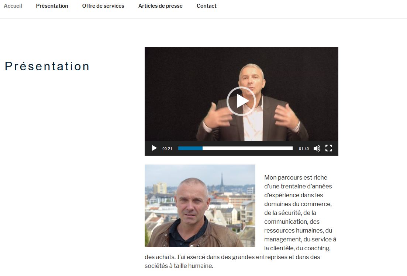
Task: Click the 00:21 elapsed time indicator
Action: pyautogui.click(x=167, y=149)
